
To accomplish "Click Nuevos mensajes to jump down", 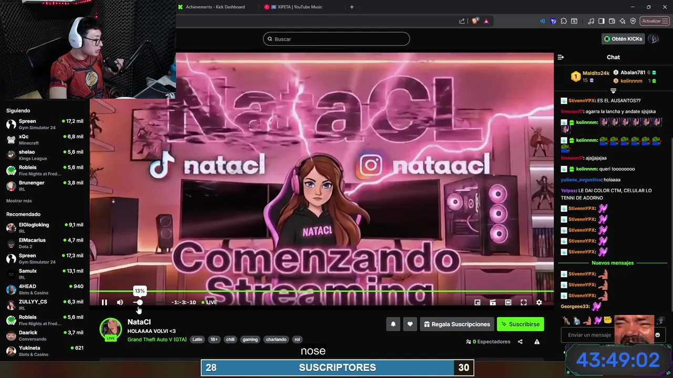I will point(613,262).
